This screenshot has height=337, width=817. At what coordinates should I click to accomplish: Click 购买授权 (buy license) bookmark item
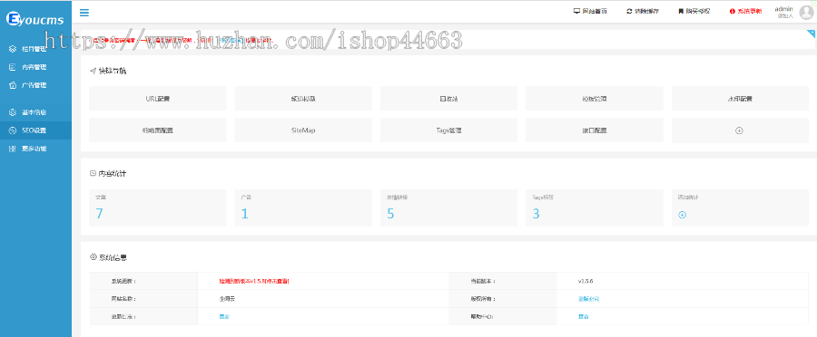[x=694, y=11]
